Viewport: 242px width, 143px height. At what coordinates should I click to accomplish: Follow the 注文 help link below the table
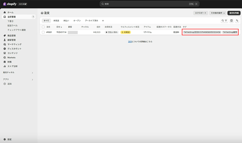coord(130,42)
